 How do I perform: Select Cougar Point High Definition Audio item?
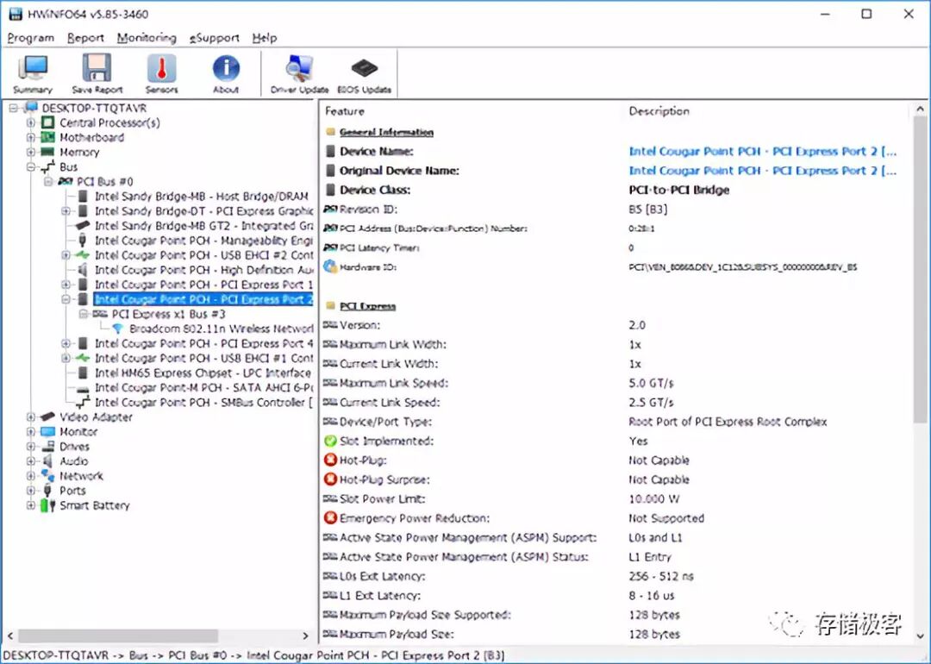(x=203, y=270)
